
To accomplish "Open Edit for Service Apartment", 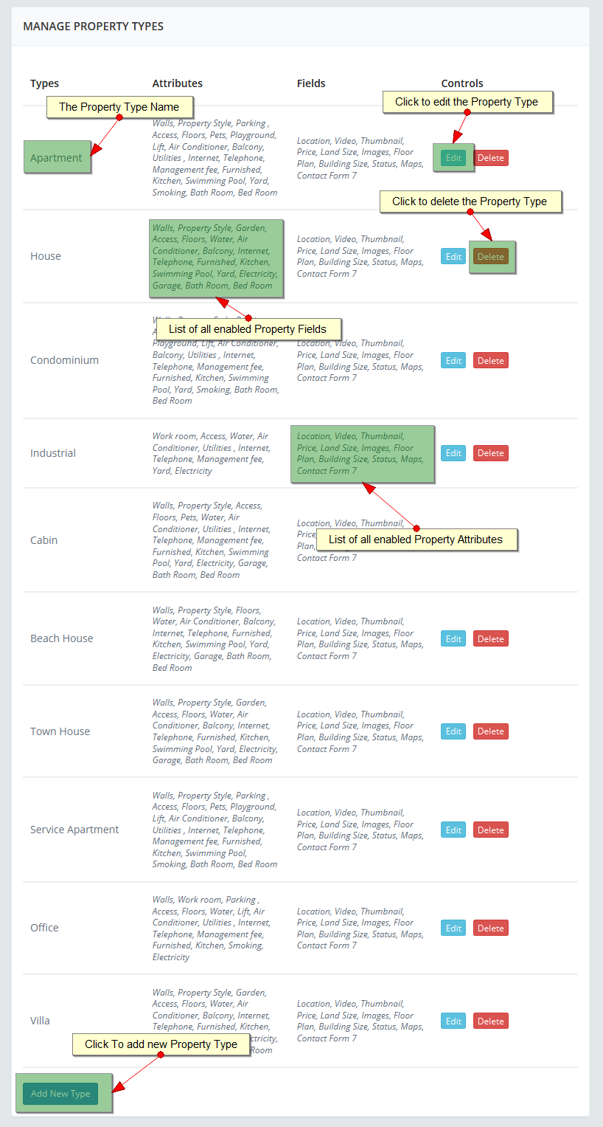I will point(453,830).
